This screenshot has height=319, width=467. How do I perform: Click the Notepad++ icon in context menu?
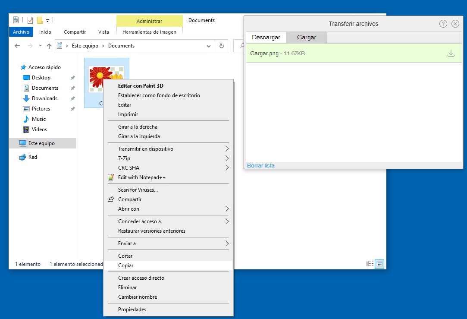[x=111, y=177]
